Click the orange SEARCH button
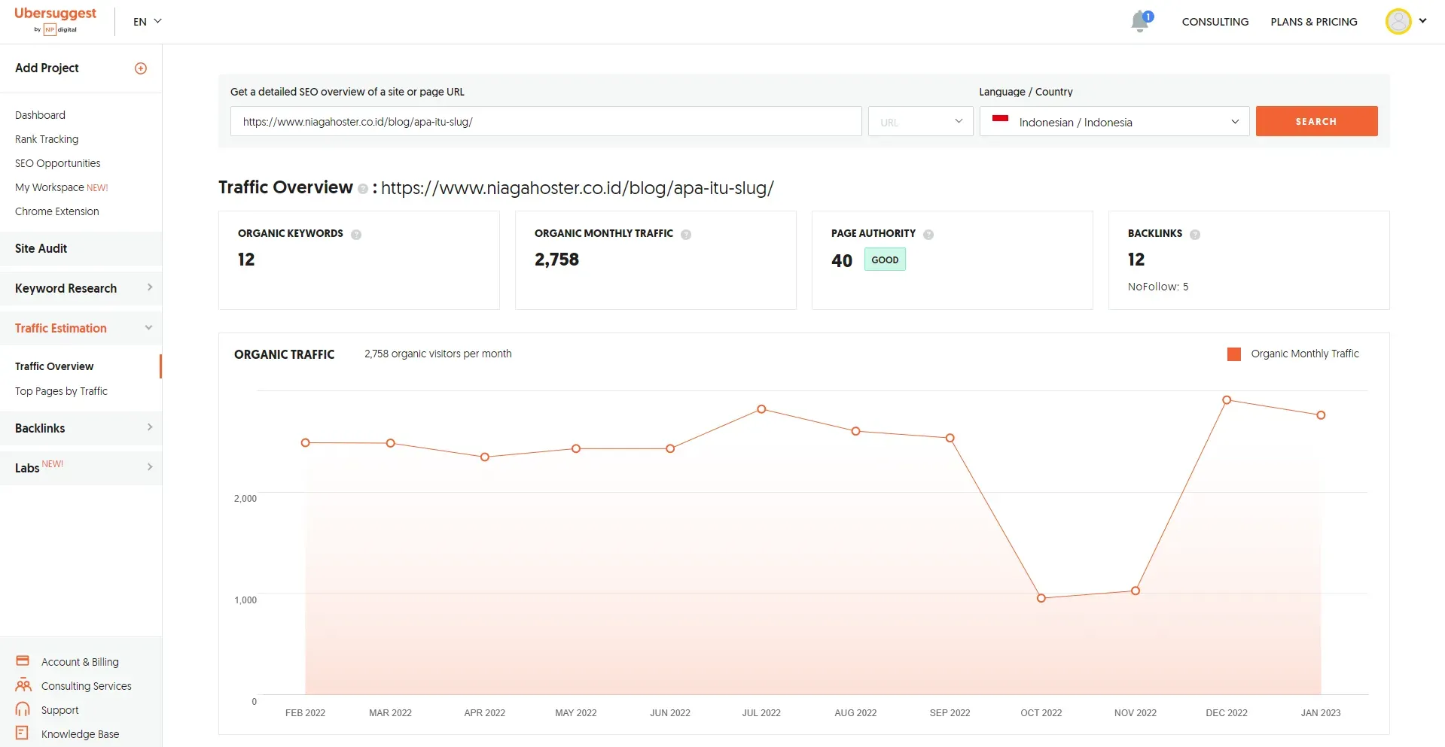1445x747 pixels. click(x=1316, y=121)
